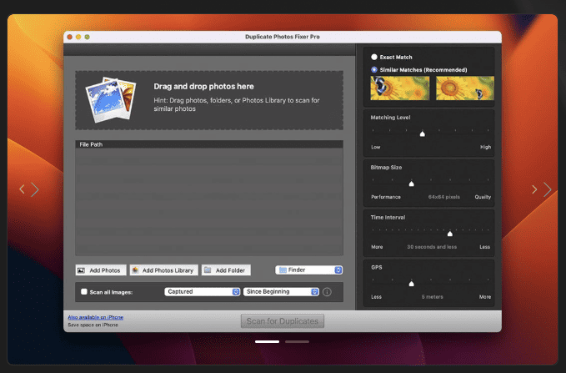Click the '30 seconds and less' value label
Screen dimensions: 566x373
click(x=432, y=247)
